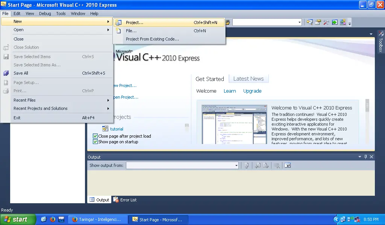Click the Start Page content scrollbar
The image size is (385, 225).
pos(367,121)
